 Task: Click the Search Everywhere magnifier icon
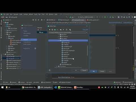[x=132, y=17]
